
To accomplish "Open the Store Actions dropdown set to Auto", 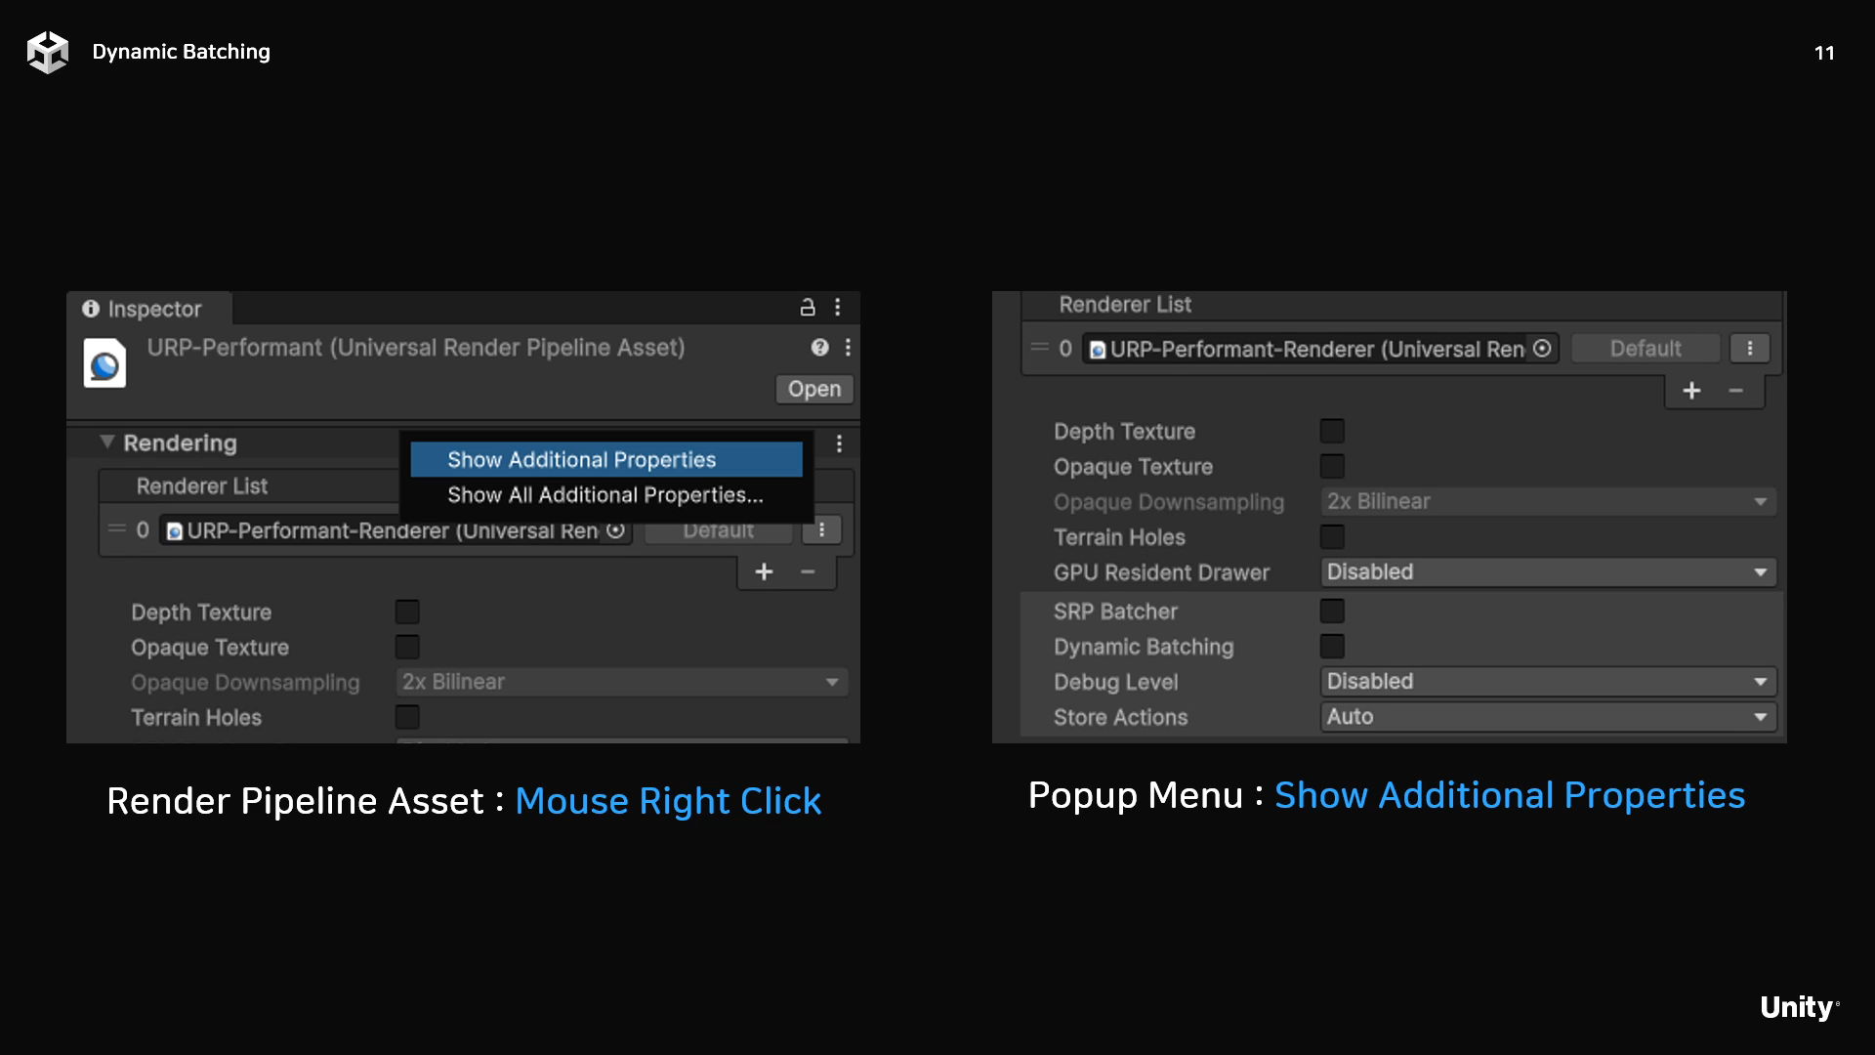I will point(1547,717).
